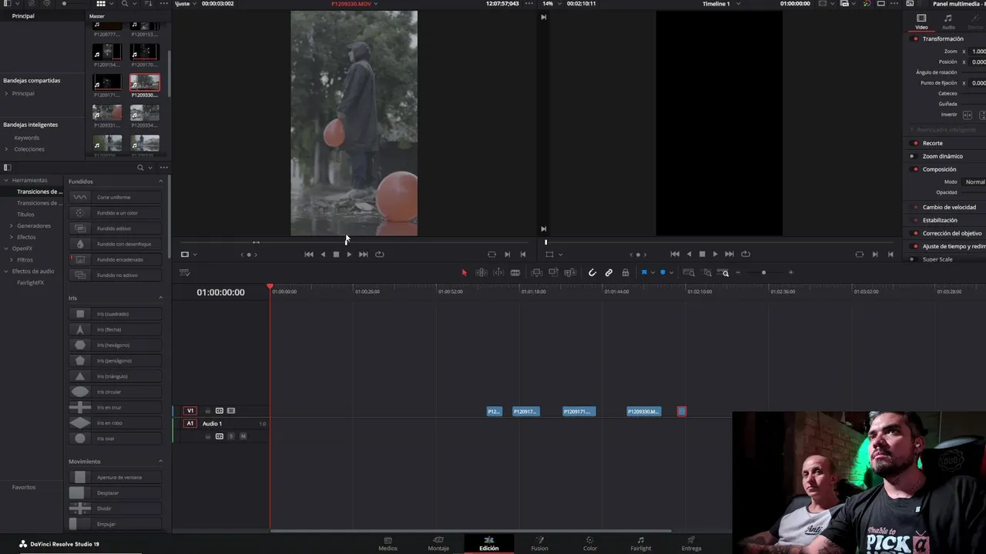Collapse the Iris transitions group
Image resolution: width=986 pixels, height=554 pixels.
(x=161, y=298)
